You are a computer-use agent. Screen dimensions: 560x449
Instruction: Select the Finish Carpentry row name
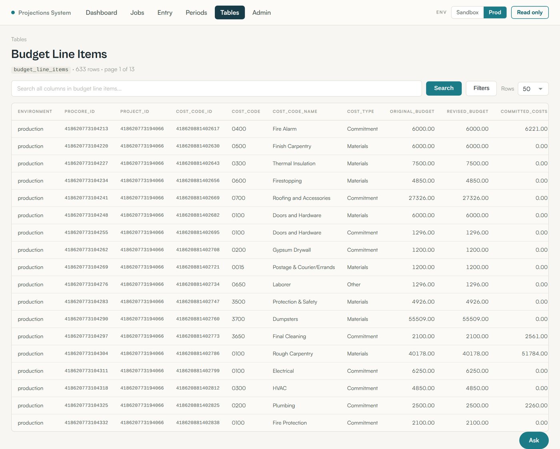click(292, 146)
